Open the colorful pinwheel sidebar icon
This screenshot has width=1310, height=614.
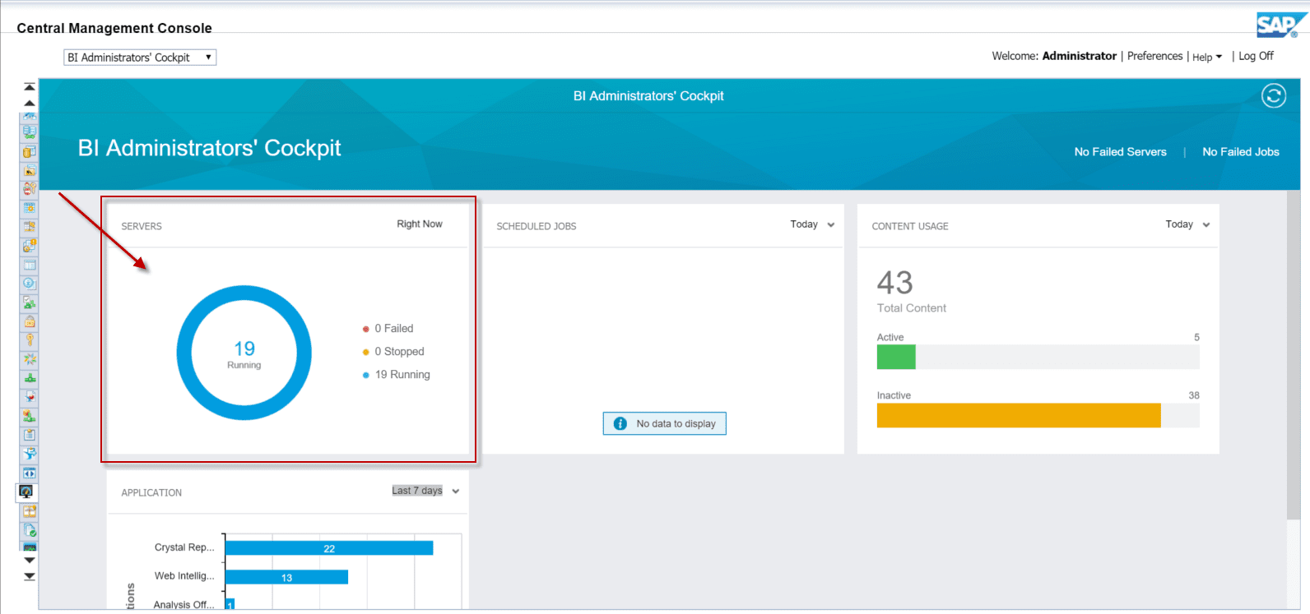(x=30, y=359)
